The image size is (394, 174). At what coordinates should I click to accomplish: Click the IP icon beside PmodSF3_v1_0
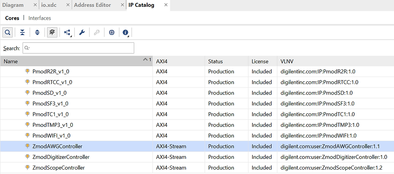27,103
